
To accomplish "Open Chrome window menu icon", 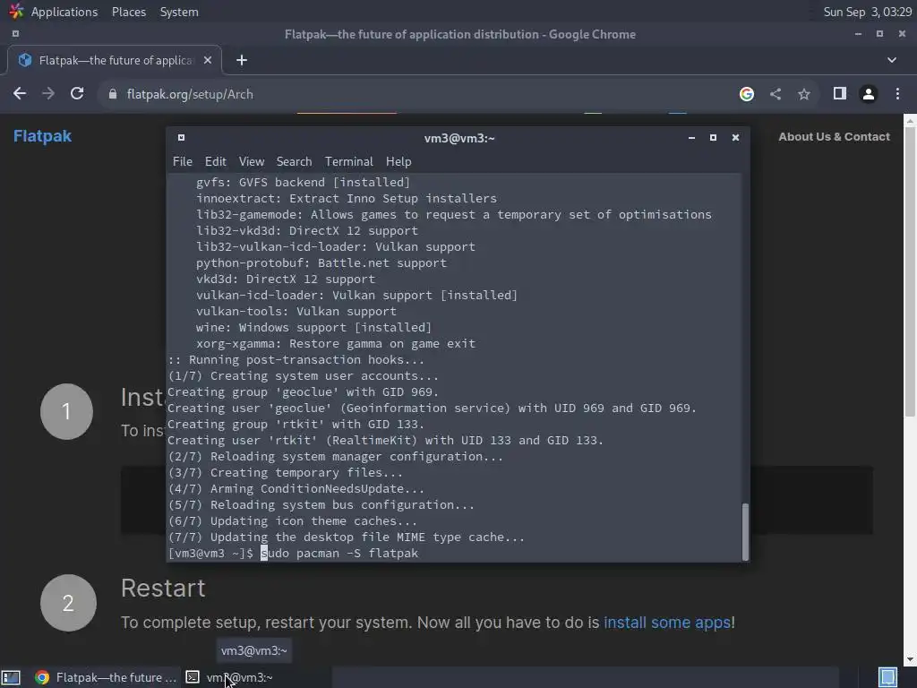I will pos(15,34).
